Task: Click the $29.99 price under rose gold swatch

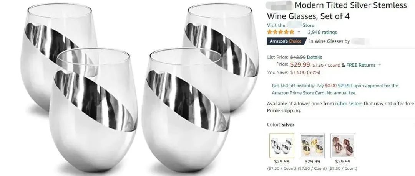Action: pos(343,161)
